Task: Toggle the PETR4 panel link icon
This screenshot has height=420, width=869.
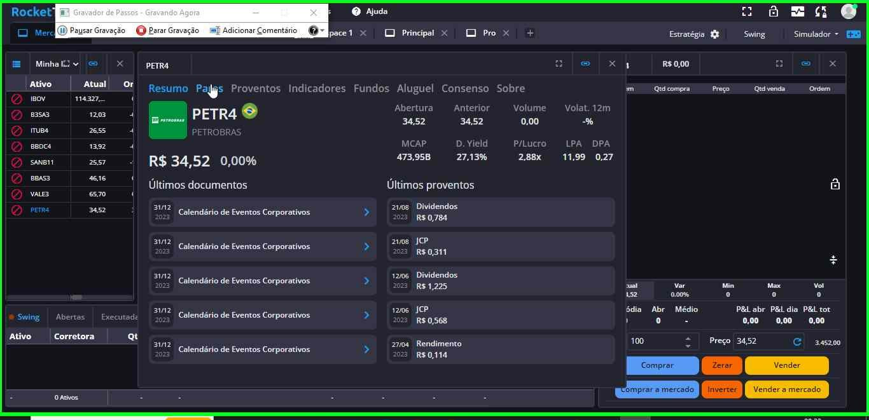Action: 585,64
